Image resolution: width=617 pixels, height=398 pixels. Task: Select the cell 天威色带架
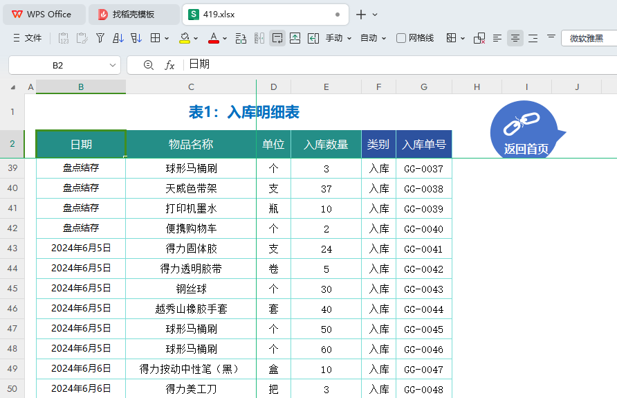click(x=191, y=188)
